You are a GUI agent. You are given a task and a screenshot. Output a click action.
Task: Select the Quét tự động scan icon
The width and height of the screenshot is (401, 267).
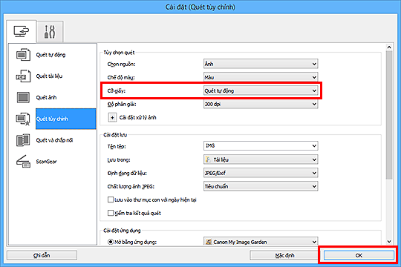tap(23, 54)
